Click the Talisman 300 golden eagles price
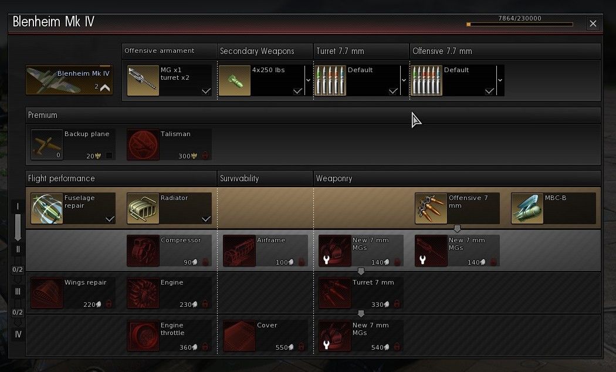Image resolution: width=616 pixels, height=372 pixels. [188, 156]
